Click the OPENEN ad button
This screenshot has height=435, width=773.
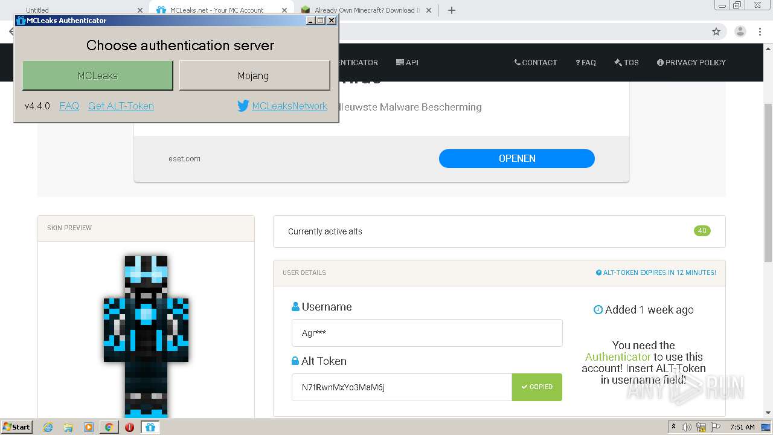[517, 158]
